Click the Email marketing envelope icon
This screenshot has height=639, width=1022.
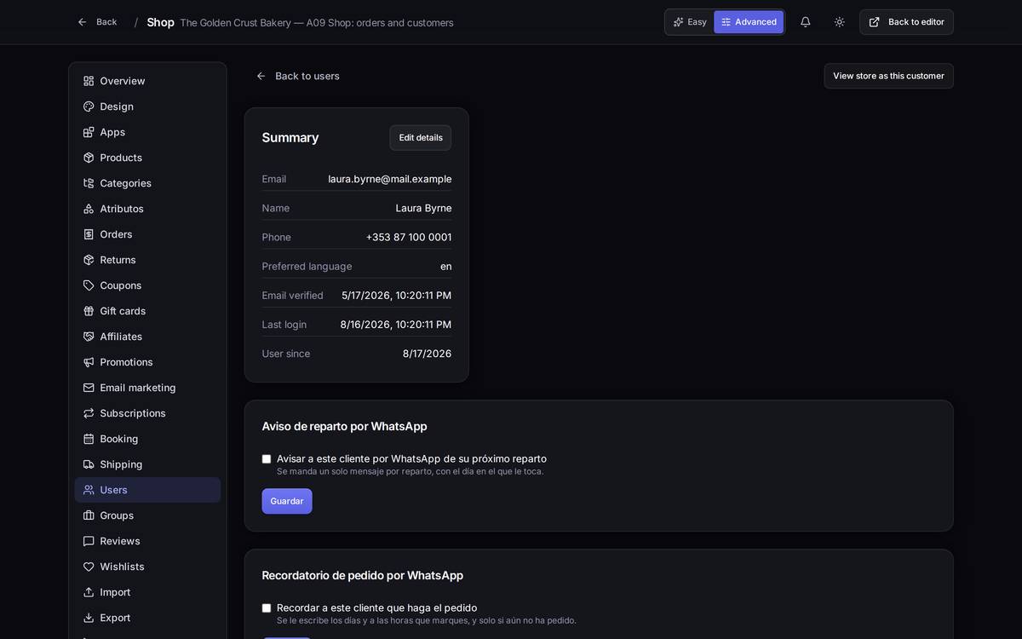point(89,388)
